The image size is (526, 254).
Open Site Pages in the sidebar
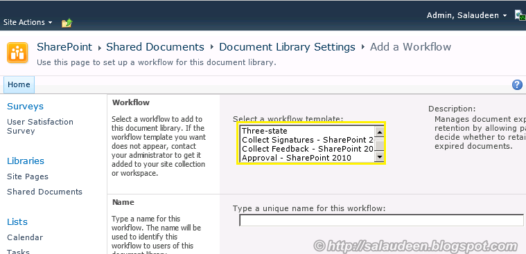pyautogui.click(x=28, y=176)
